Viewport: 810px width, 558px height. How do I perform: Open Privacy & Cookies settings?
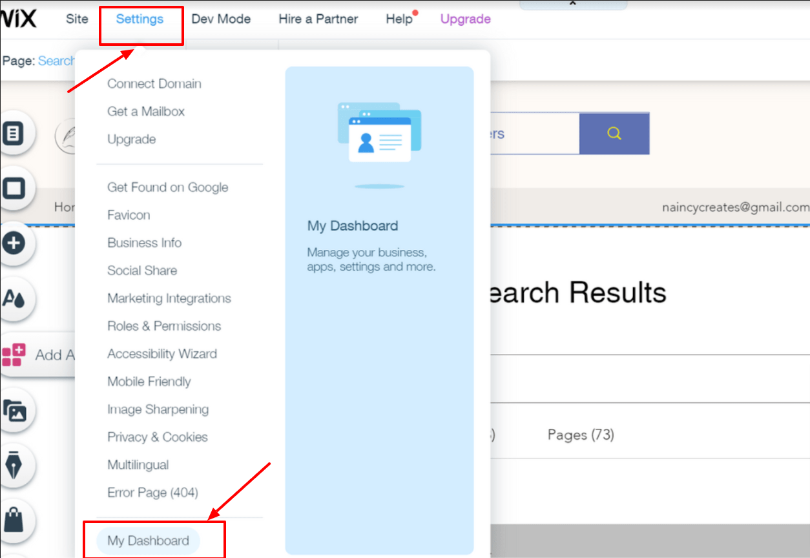click(157, 437)
